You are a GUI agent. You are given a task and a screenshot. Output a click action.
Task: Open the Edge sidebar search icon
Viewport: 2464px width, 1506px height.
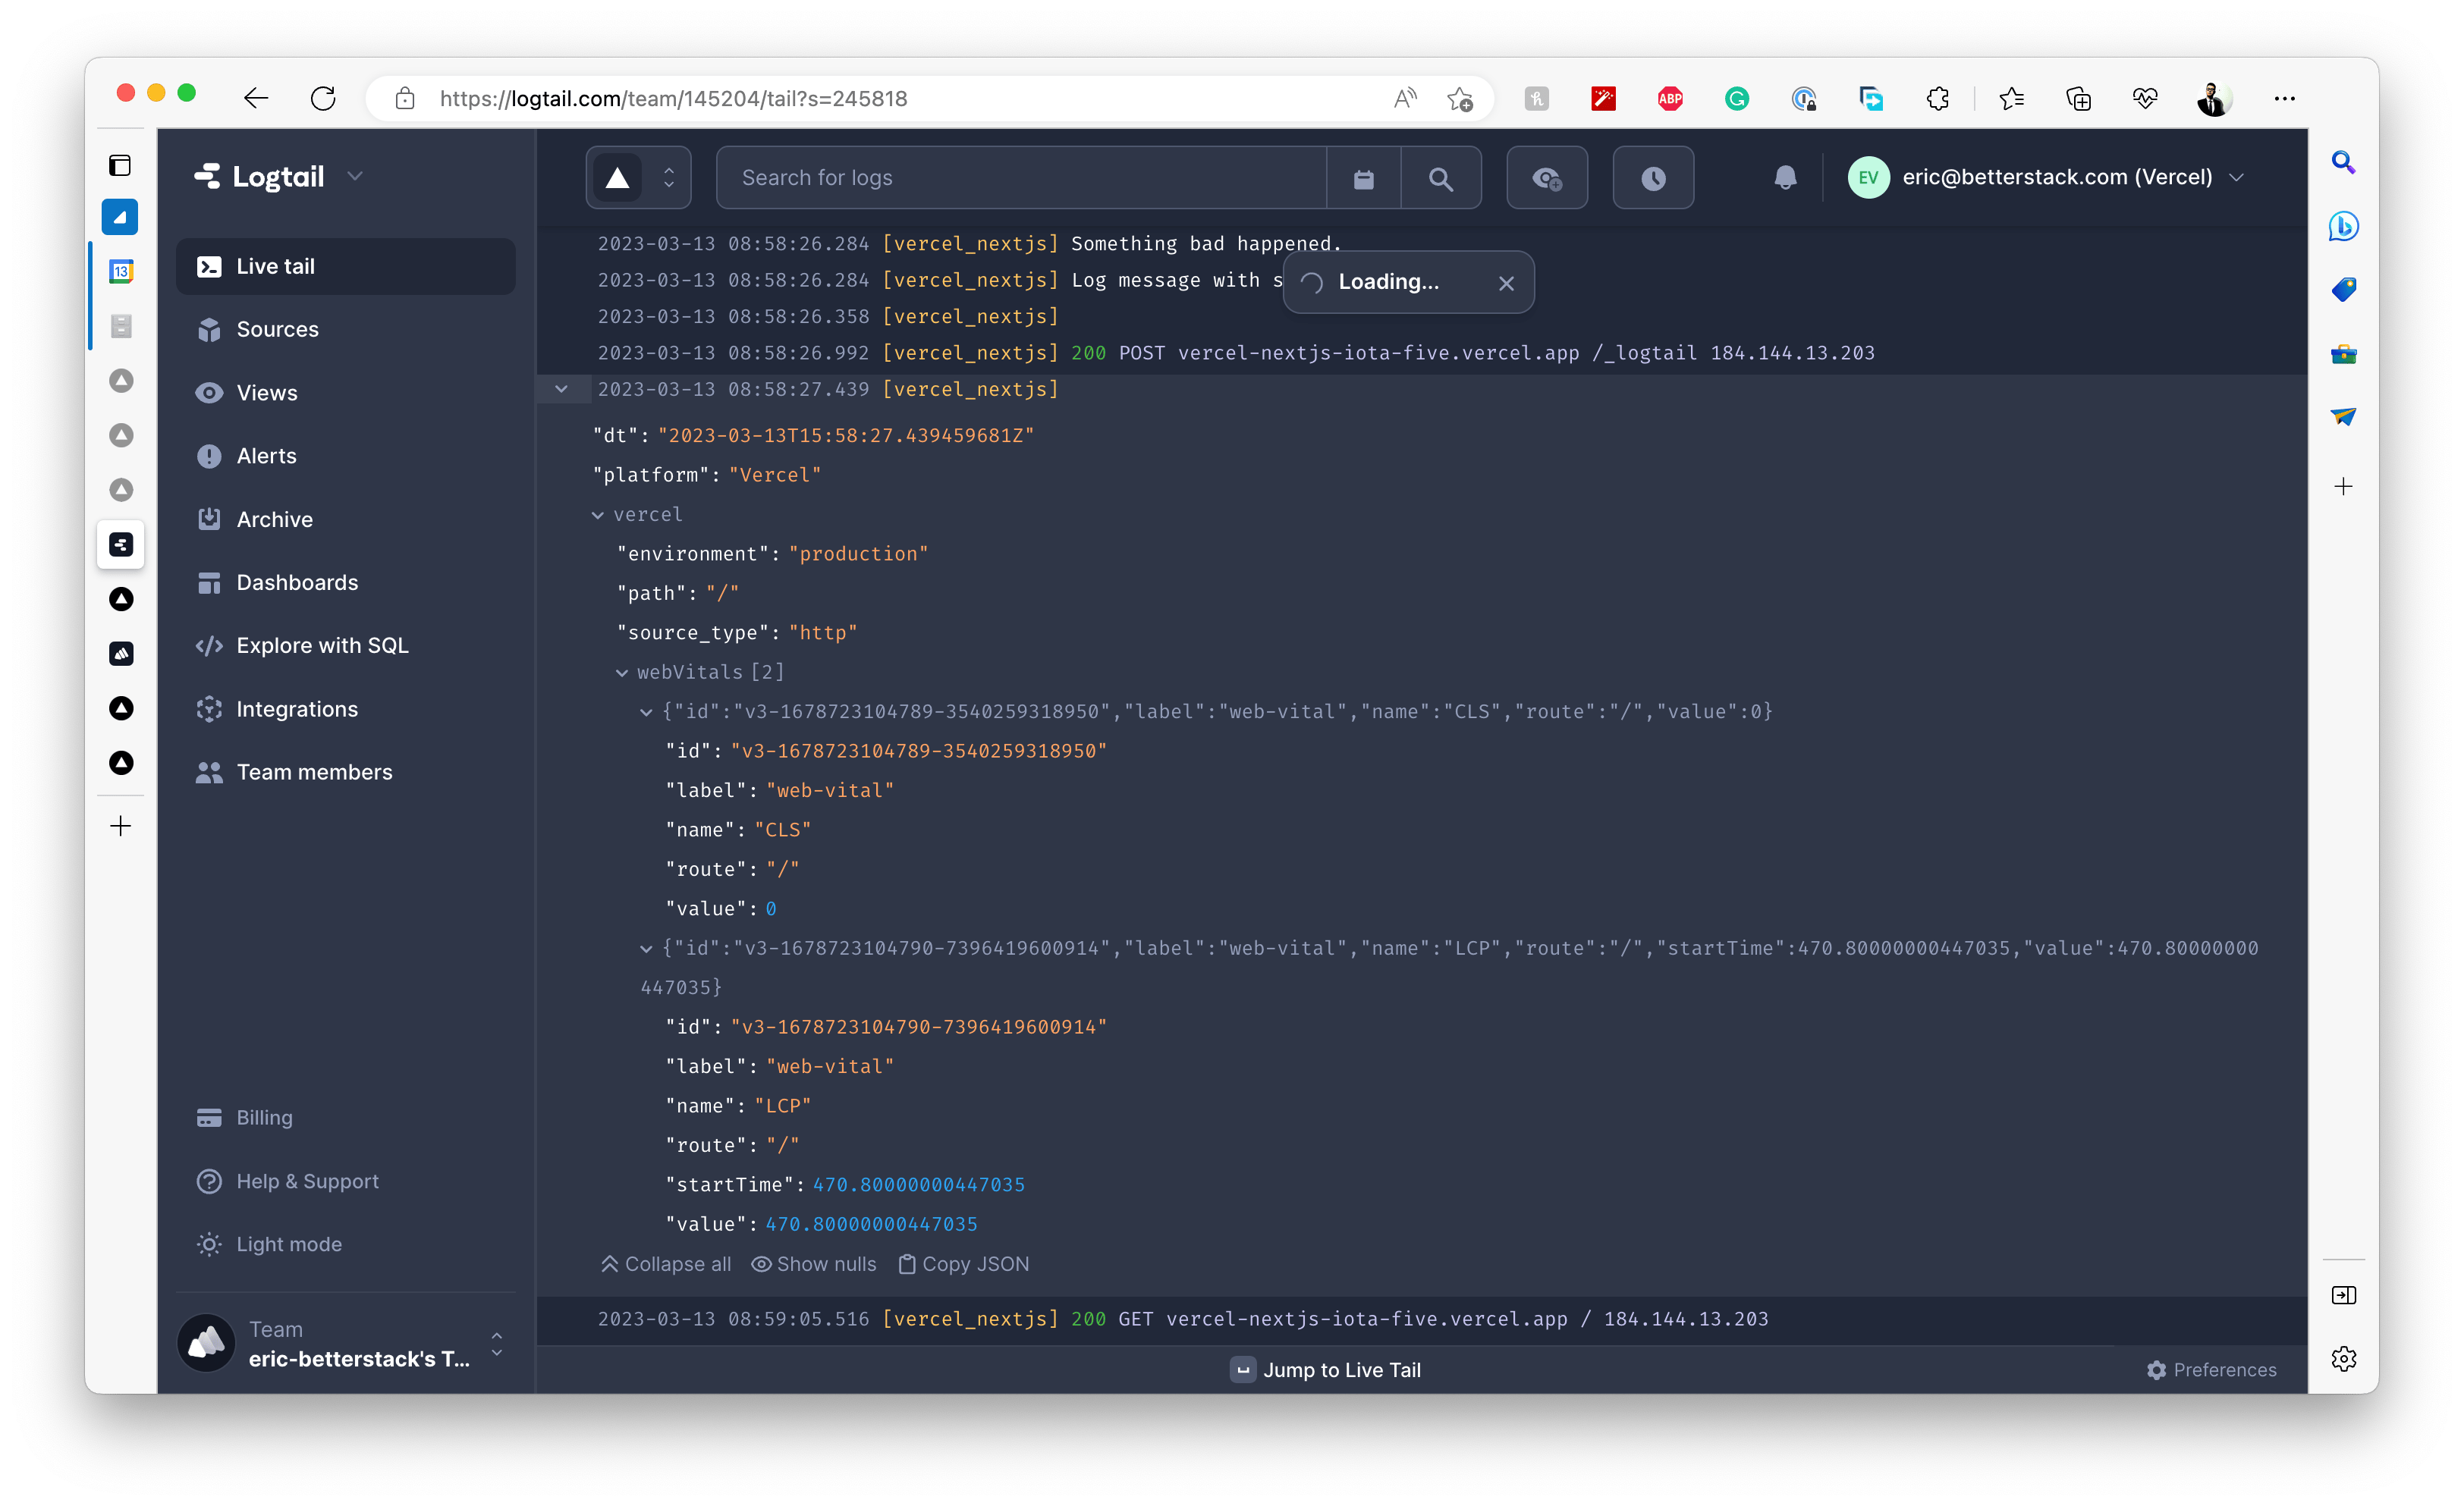pyautogui.click(x=2343, y=162)
